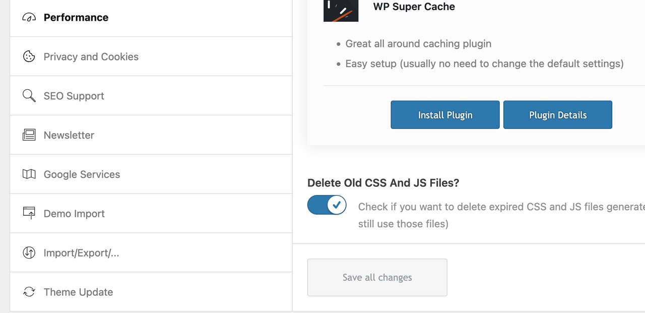Open the Demo Import label
Screen dimensions: 645x313
[74, 214]
